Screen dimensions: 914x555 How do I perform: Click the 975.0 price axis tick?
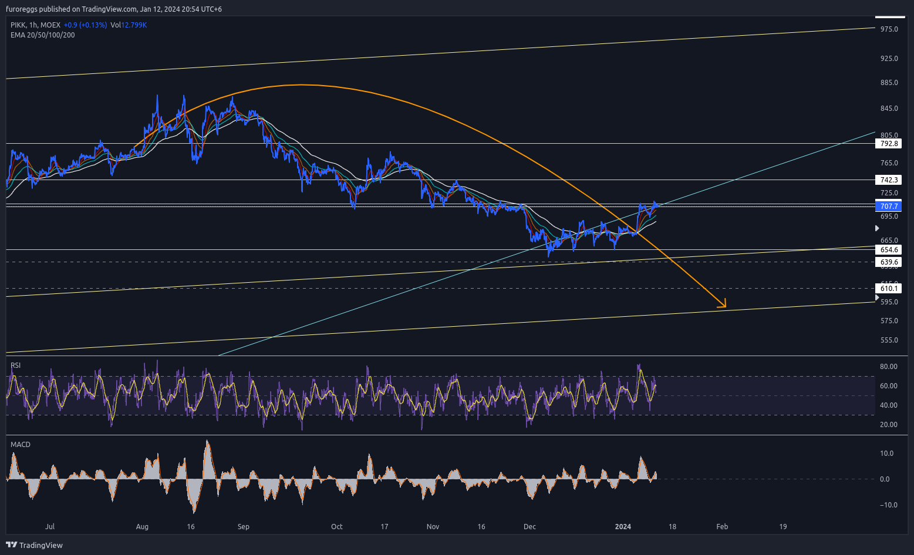(889, 29)
